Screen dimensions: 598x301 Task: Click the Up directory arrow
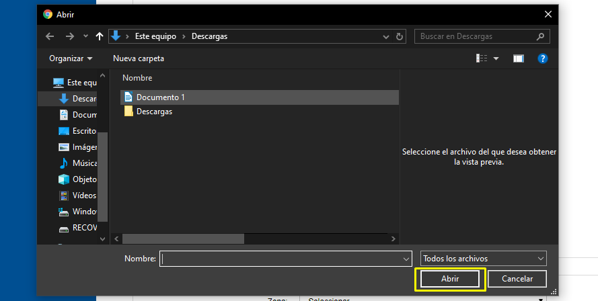coord(100,36)
